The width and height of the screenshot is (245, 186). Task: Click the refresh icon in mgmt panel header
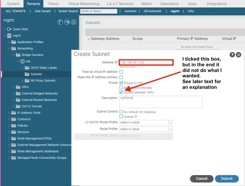tap(73, 22)
